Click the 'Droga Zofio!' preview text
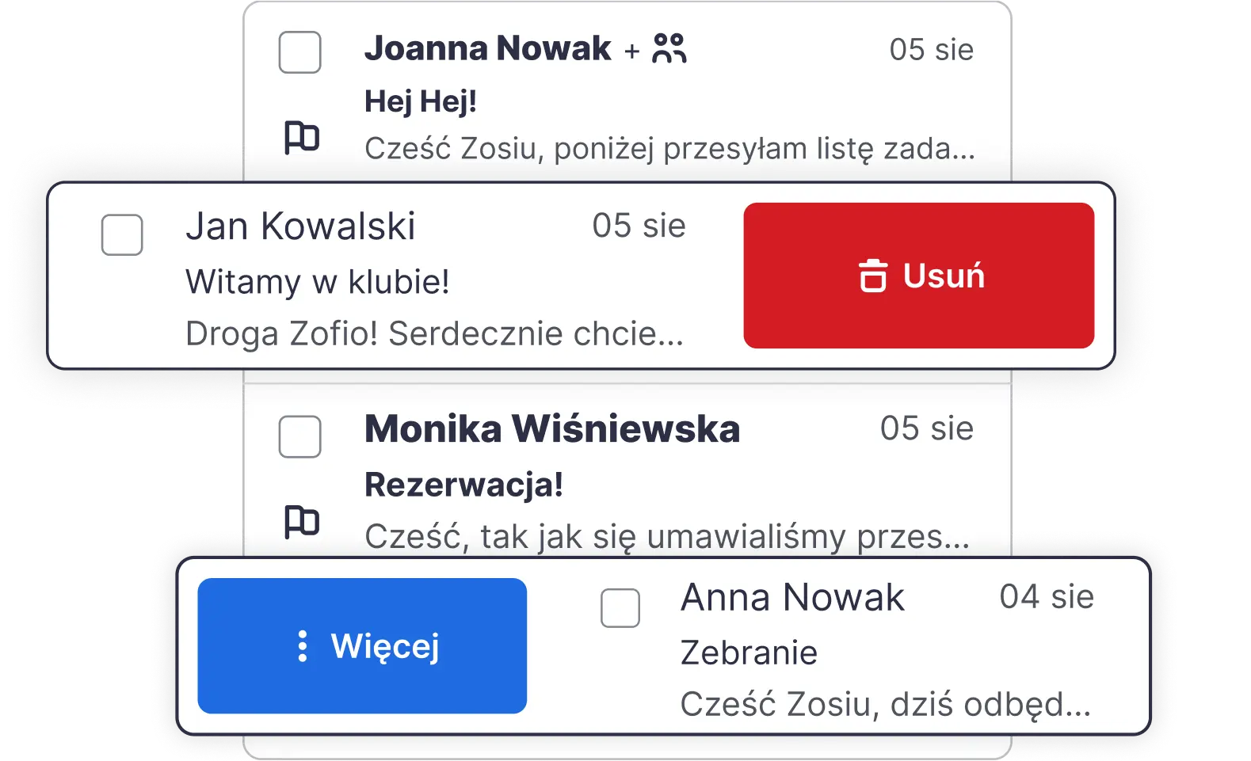This screenshot has height=761, width=1251. pyautogui.click(x=433, y=333)
